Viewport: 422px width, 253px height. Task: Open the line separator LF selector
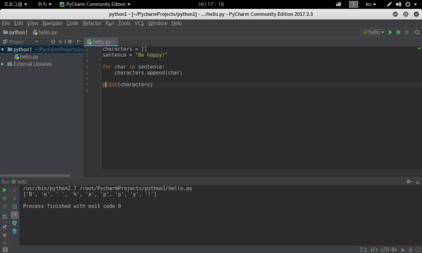tap(374, 250)
